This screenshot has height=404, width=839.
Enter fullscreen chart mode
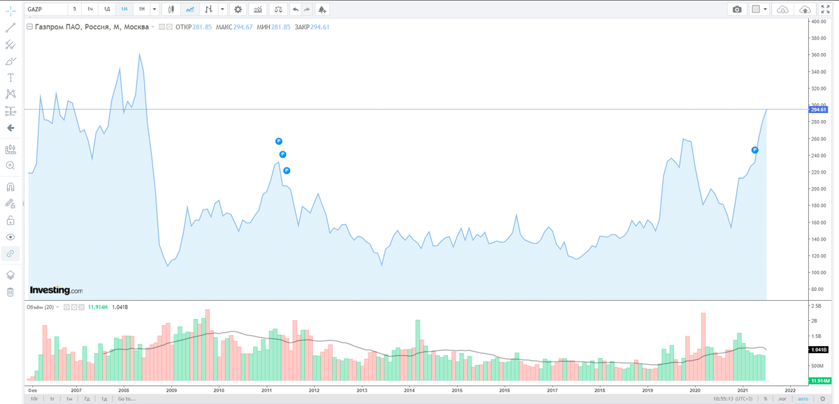pyautogui.click(x=825, y=9)
